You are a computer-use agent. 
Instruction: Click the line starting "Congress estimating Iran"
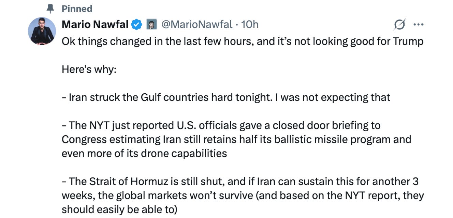tap(236, 139)
